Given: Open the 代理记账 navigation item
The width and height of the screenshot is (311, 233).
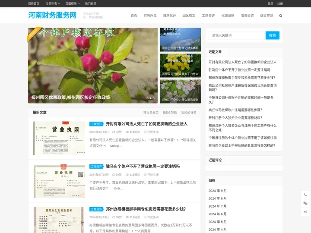Looking at the screenshot, I should coord(228,16).
